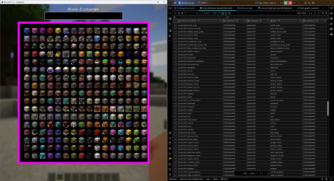Open Find tool window in left sidebar

(170, 138)
